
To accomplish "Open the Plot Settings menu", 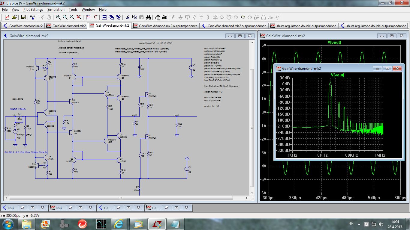I will 33,10.
